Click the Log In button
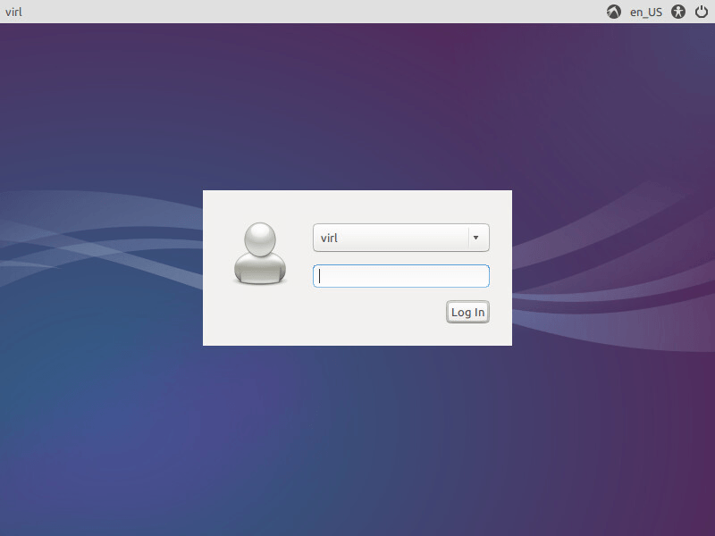This screenshot has height=536, width=715. (467, 312)
